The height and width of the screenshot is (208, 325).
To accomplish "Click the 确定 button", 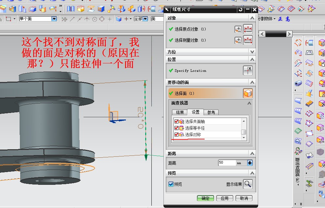I will click(x=205, y=198).
